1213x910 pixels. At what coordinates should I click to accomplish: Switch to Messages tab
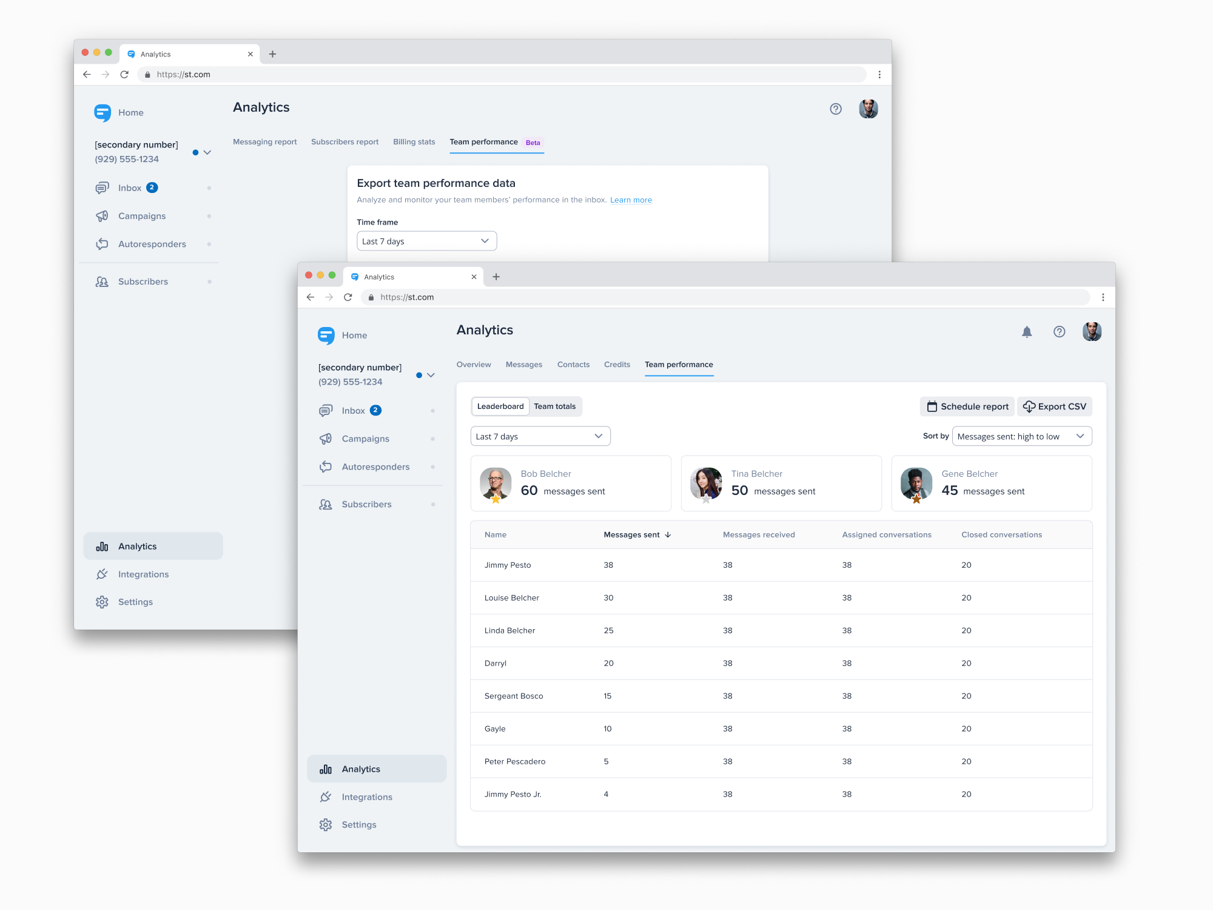524,365
